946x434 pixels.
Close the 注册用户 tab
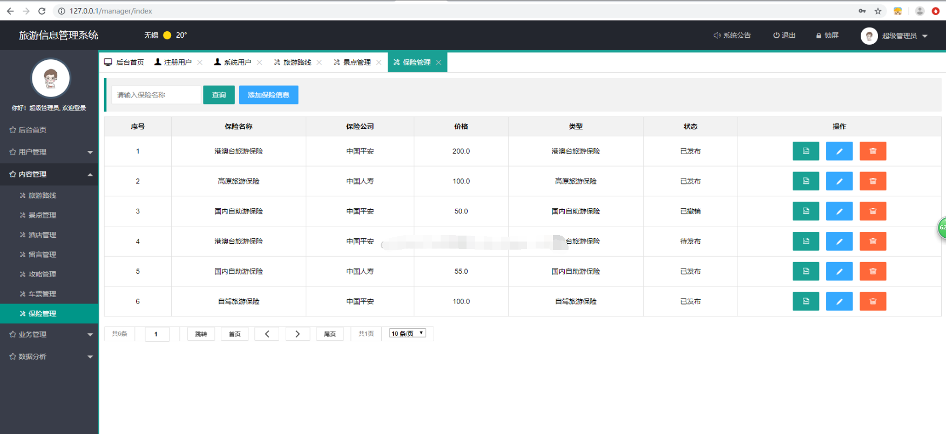(x=200, y=63)
